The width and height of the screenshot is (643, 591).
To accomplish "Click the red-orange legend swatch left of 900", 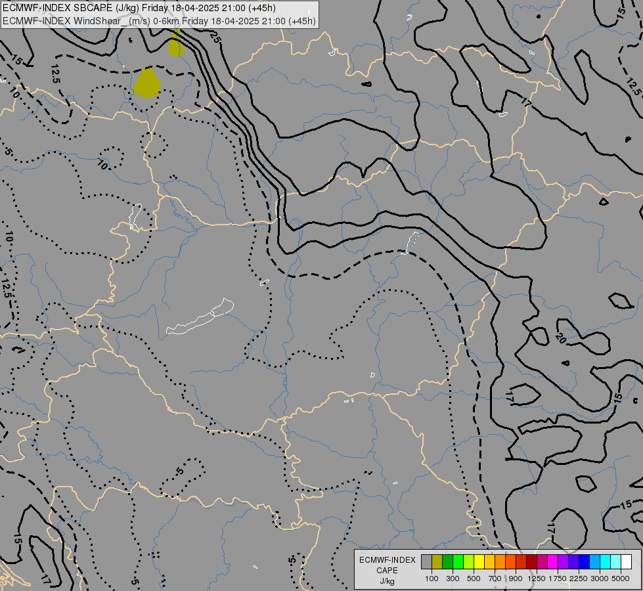I will [510, 562].
